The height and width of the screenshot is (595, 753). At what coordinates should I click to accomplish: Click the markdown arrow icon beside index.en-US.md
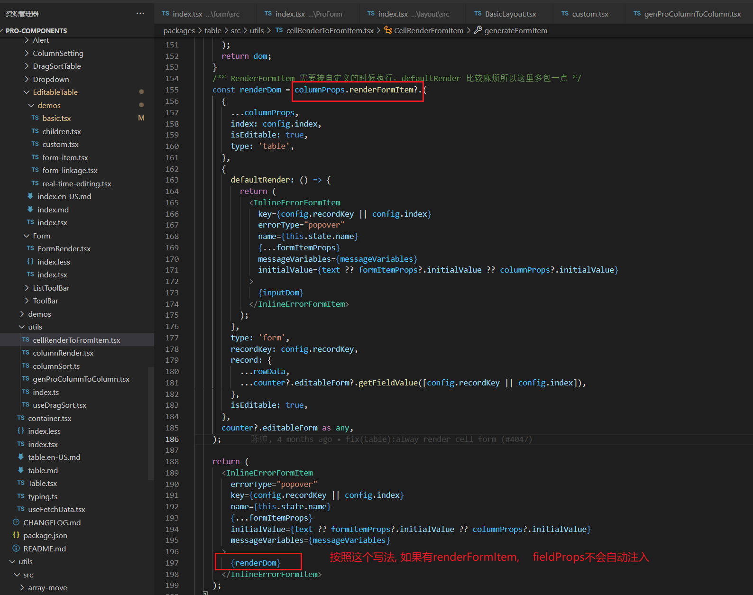(x=30, y=196)
